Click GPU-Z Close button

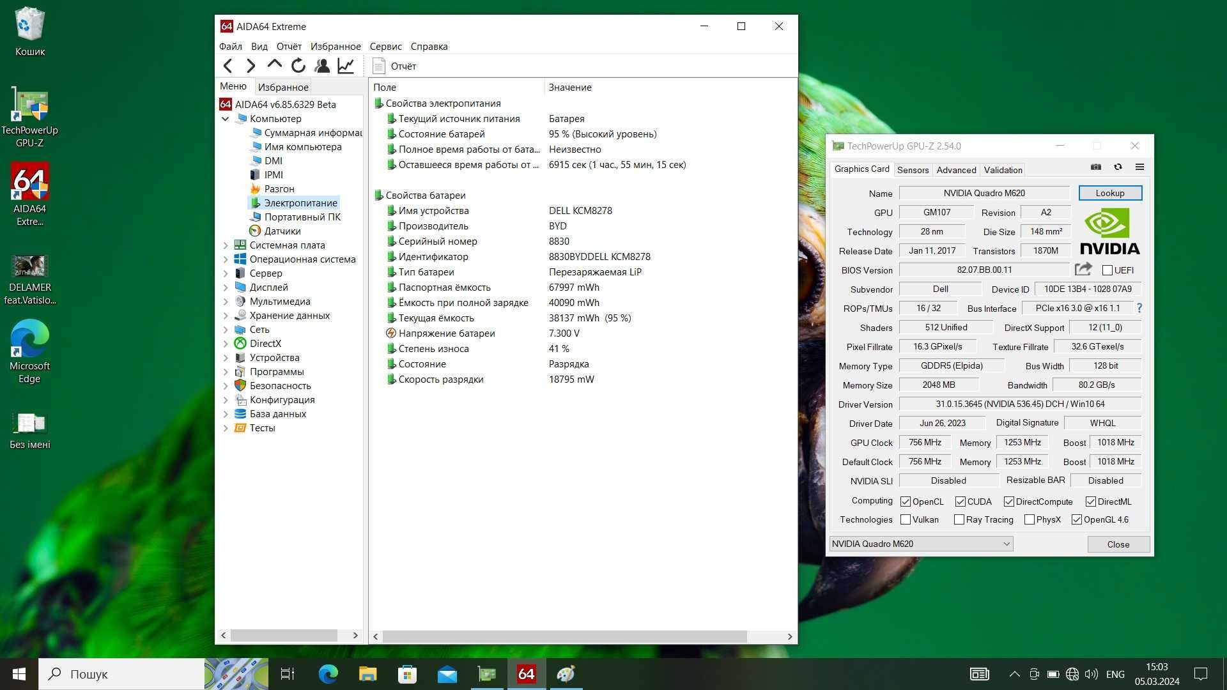pos(1118,544)
